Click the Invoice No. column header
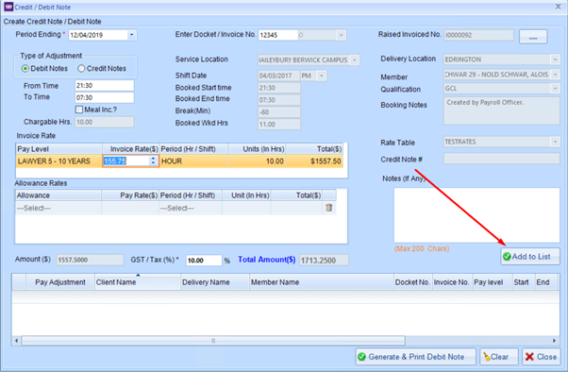 tap(453, 282)
